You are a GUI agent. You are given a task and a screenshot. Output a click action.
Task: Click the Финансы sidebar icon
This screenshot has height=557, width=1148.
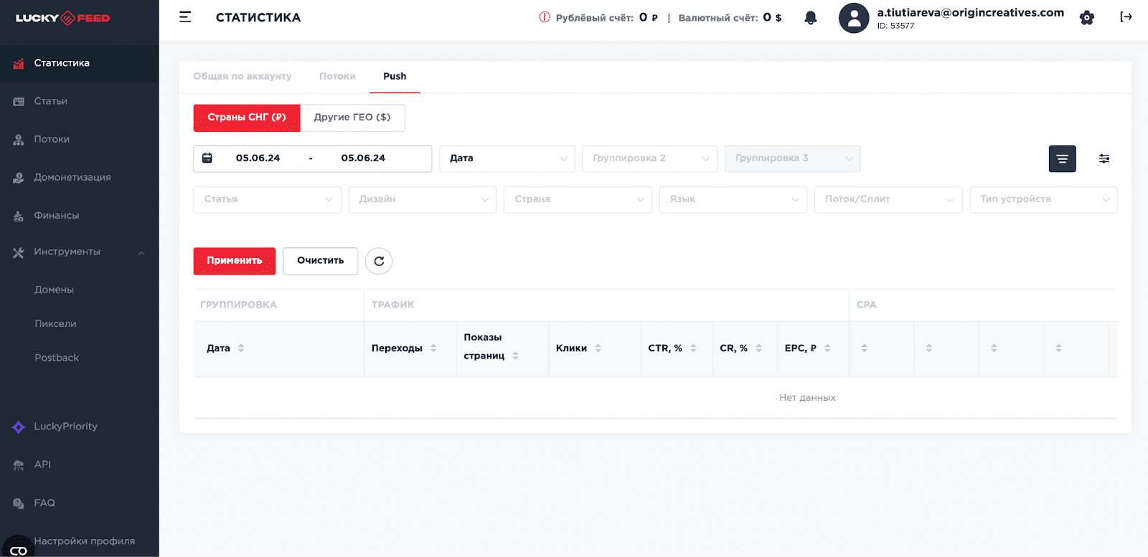[19, 216]
